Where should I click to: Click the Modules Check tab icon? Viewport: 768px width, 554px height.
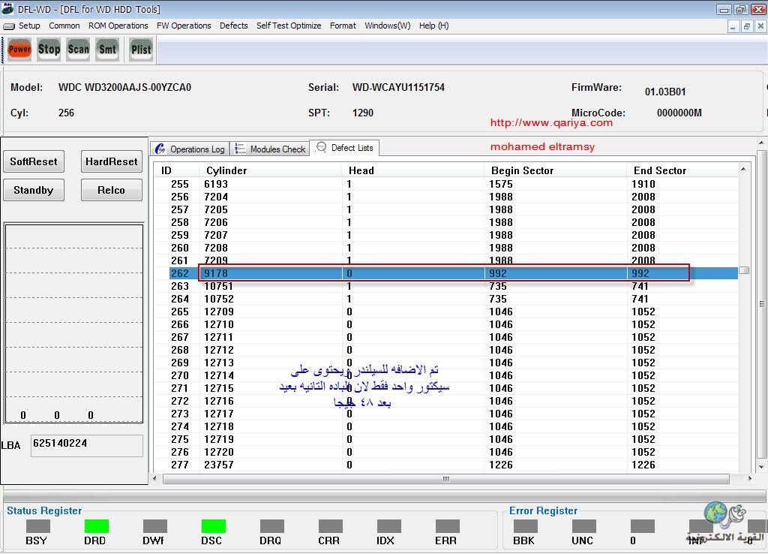click(x=240, y=149)
